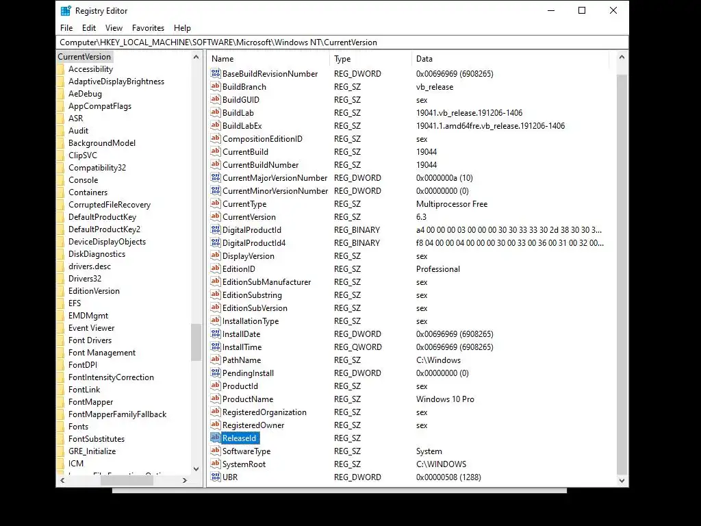This screenshot has width=701, height=526.
Task: Click tree pane scroll down arrow
Action: (196, 468)
